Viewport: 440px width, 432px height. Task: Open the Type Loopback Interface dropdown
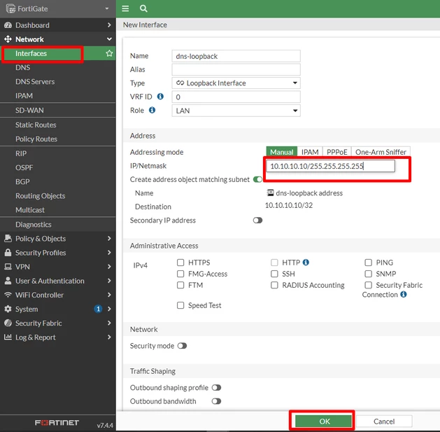tap(236, 83)
